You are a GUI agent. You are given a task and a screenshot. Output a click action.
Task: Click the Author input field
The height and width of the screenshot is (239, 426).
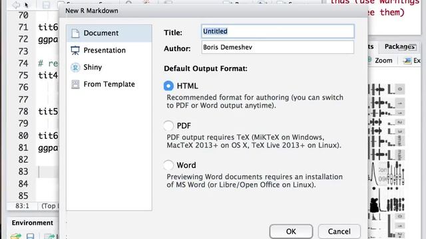pyautogui.click(x=278, y=47)
